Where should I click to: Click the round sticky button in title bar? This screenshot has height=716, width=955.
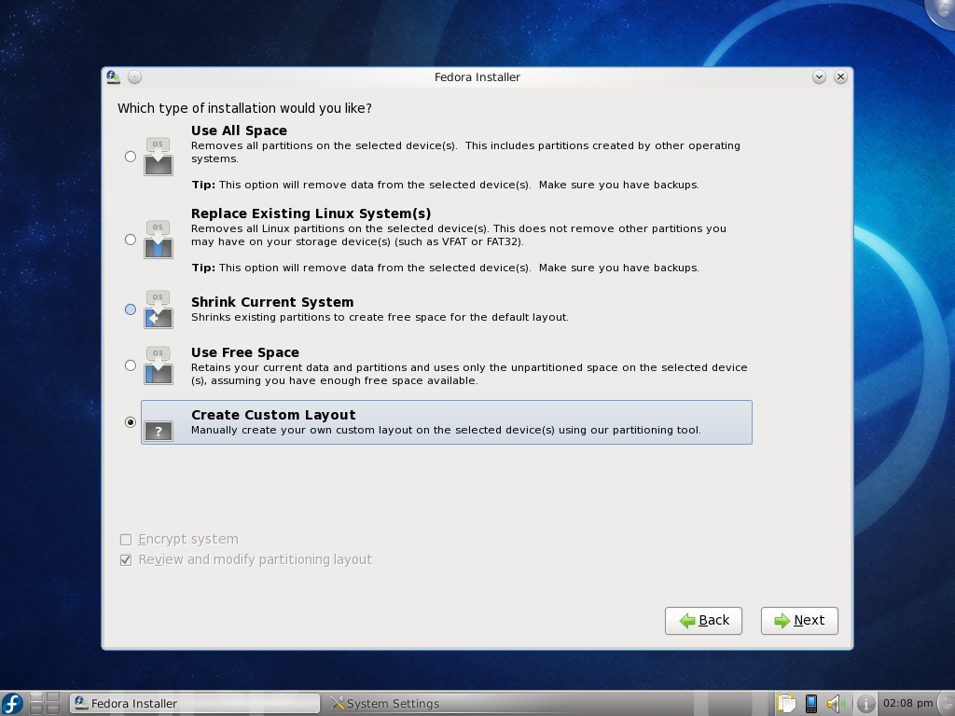tap(134, 76)
